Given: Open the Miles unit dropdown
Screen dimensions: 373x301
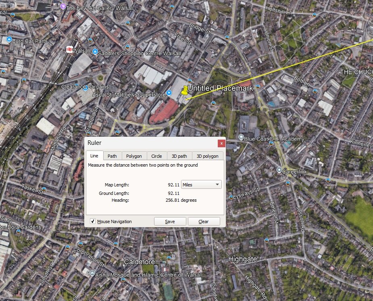Looking at the screenshot, I should tap(201, 185).
